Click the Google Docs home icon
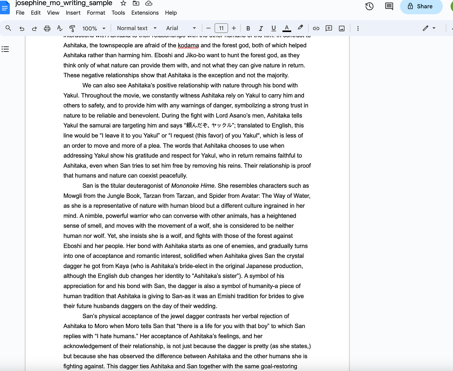 tap(5, 8)
